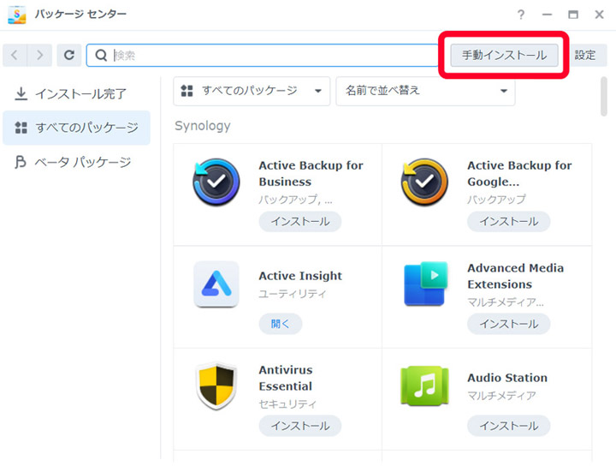616x466 pixels.
Task: Open the help question mark button
Action: pyautogui.click(x=520, y=15)
